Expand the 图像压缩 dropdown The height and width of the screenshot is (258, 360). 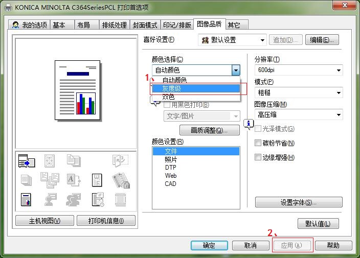299,115
